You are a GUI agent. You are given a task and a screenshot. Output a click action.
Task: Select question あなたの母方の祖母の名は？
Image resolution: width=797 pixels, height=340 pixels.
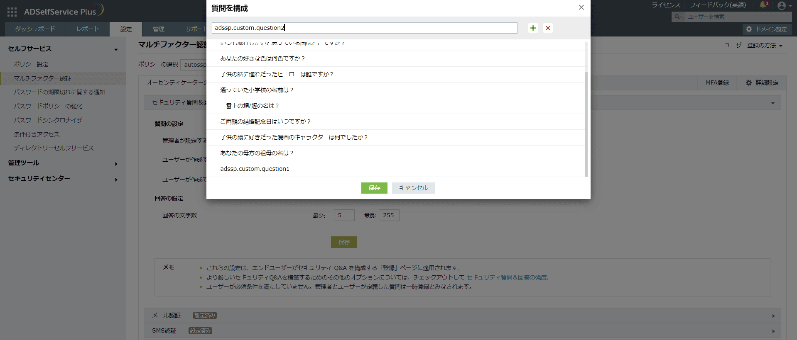click(x=395, y=153)
